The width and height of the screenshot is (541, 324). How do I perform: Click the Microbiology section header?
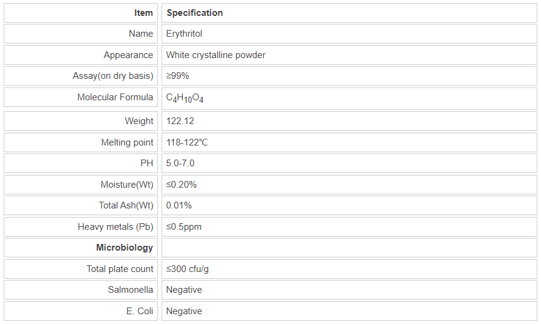pyautogui.click(x=125, y=248)
